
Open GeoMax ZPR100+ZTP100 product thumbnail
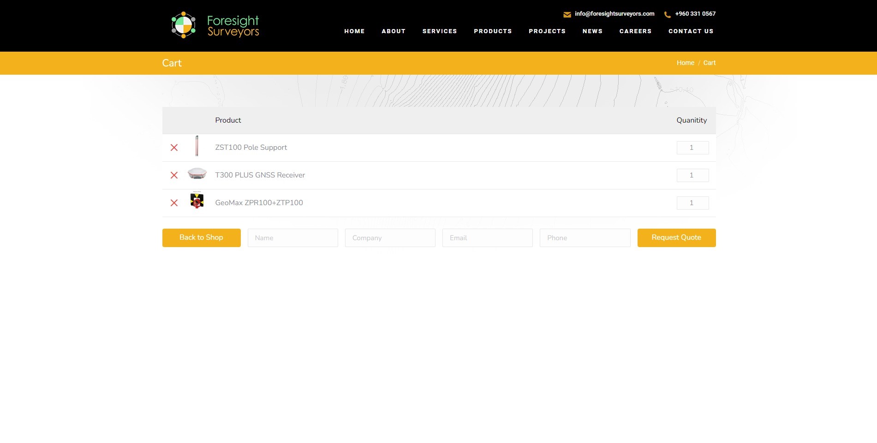pos(197,201)
